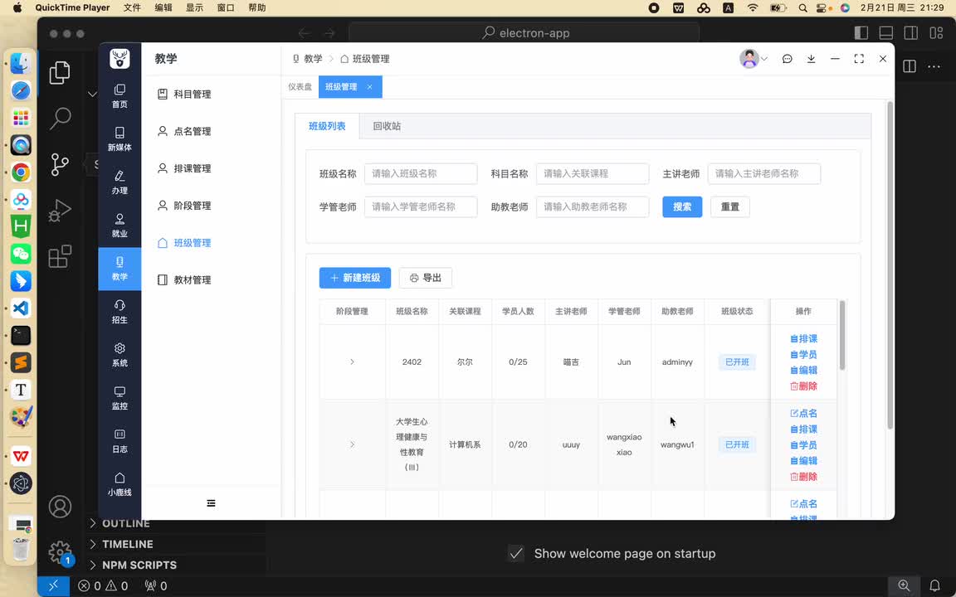Switch to 回收站 tab
Viewport: 956px width, 597px height.
[x=387, y=126]
